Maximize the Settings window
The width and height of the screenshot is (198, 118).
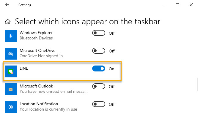177,5
